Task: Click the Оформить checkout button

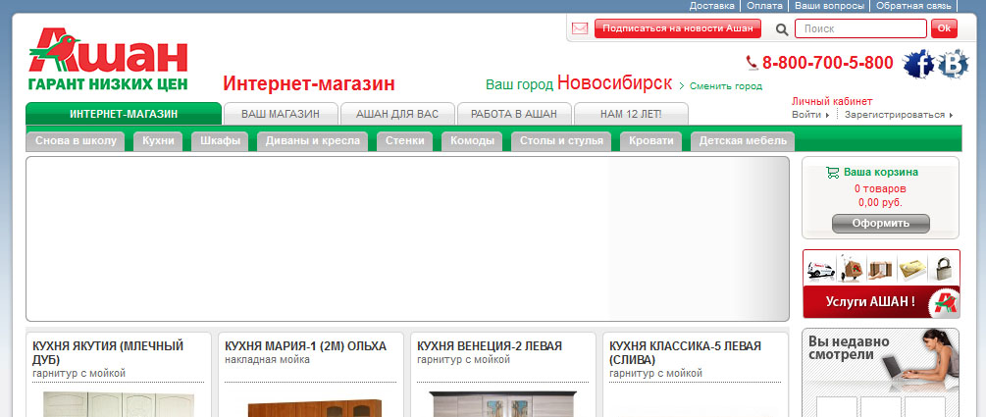Action: click(880, 224)
